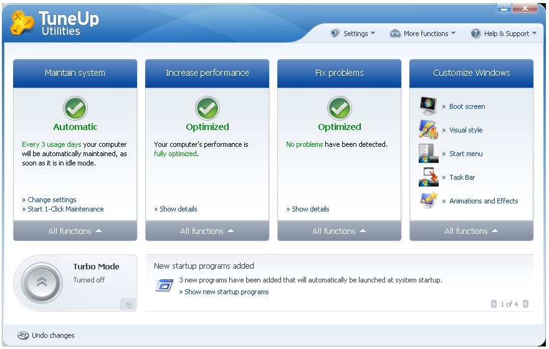Image resolution: width=549 pixels, height=349 pixels.
Task: Click the 'No problems' green link
Action: 304,144
